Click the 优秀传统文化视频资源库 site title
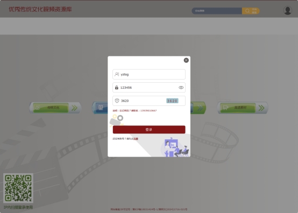298x213 pixels. pyautogui.click(x=40, y=9)
